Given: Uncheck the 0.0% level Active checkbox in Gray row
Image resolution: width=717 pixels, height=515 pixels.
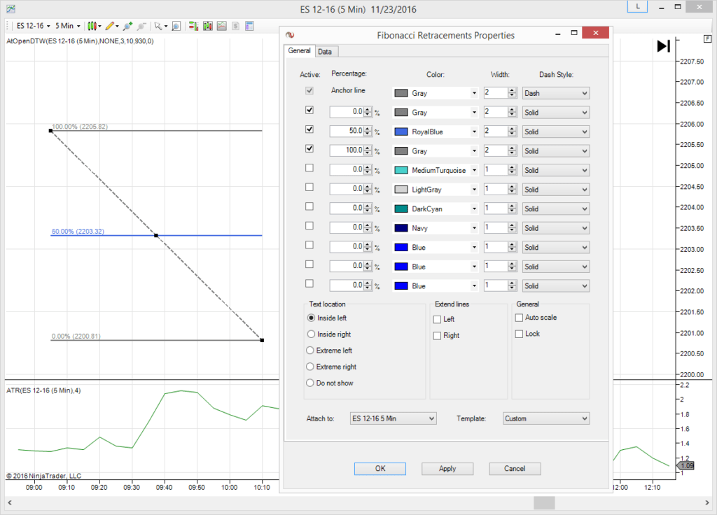Looking at the screenshot, I should tap(309, 110).
